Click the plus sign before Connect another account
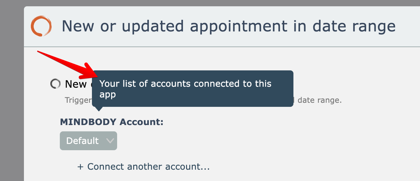The height and width of the screenshot is (181, 420). pos(80,167)
